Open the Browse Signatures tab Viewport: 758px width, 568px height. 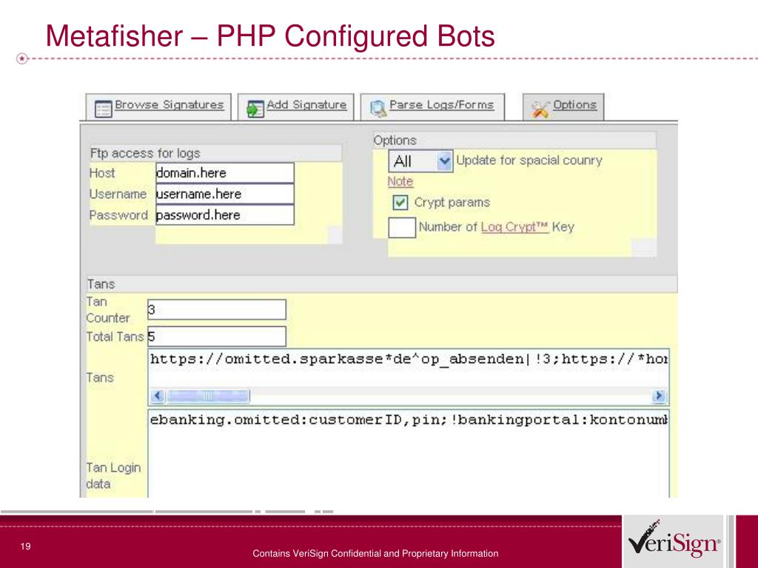click(x=158, y=106)
